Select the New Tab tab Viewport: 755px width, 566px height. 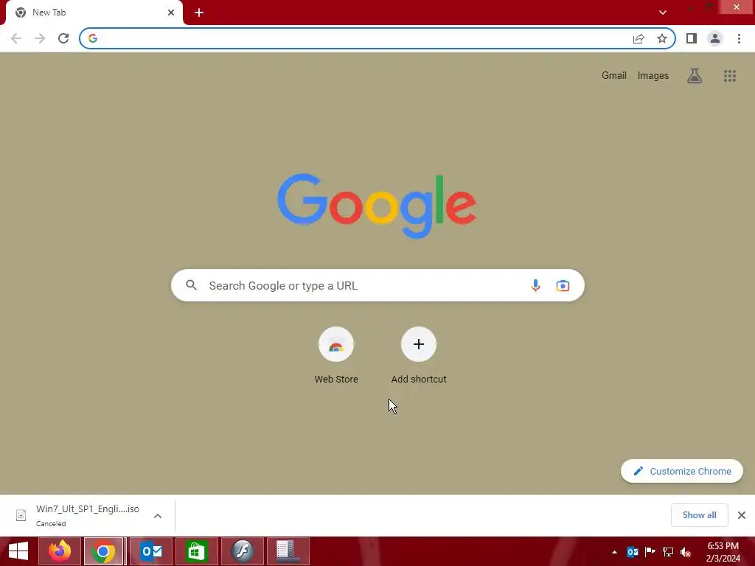94,13
